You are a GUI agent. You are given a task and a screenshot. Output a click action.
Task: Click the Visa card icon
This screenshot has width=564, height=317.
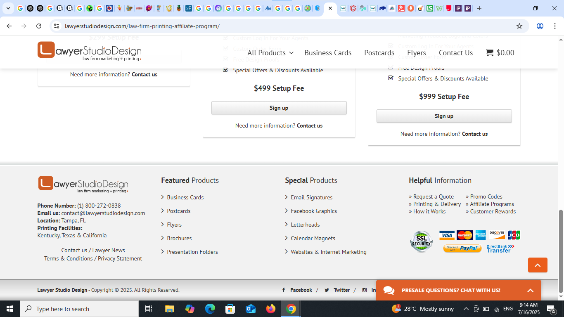tap(447, 235)
